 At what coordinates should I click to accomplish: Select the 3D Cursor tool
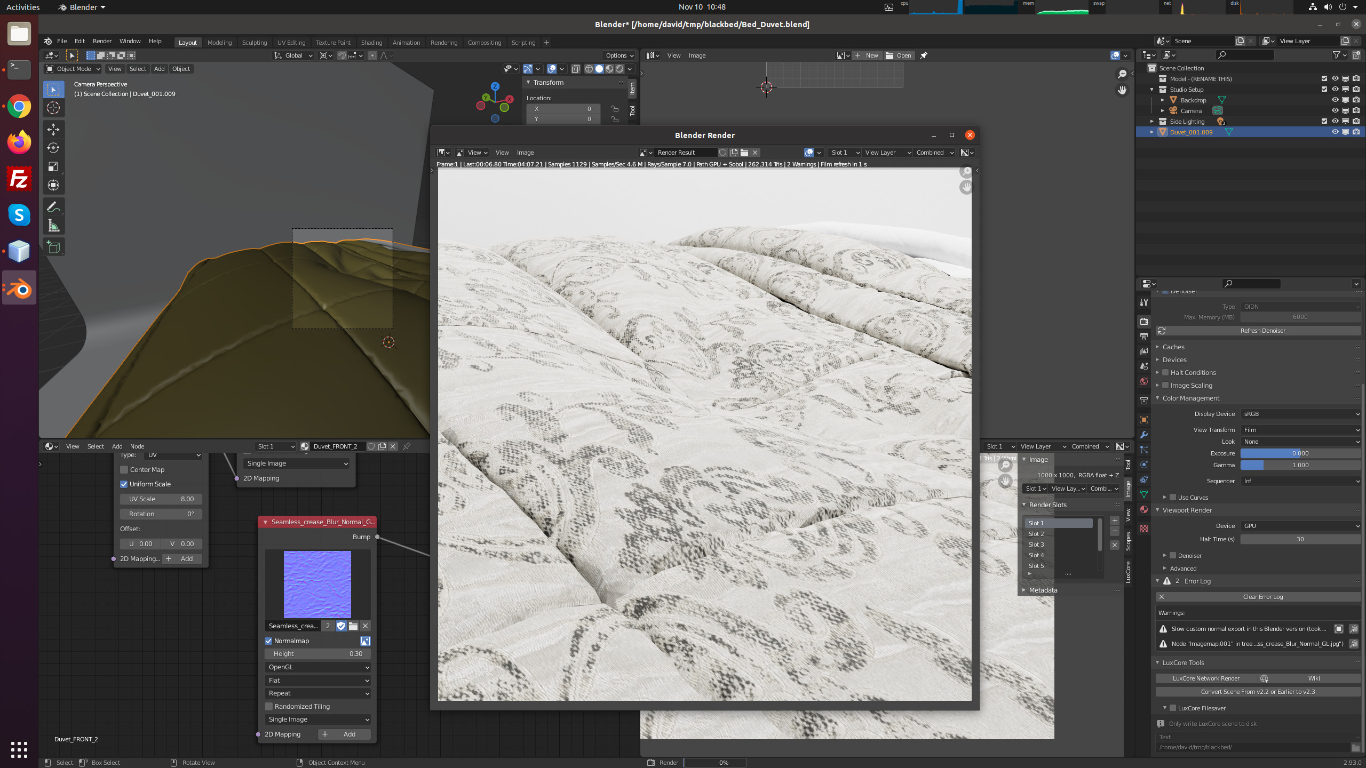click(53, 108)
